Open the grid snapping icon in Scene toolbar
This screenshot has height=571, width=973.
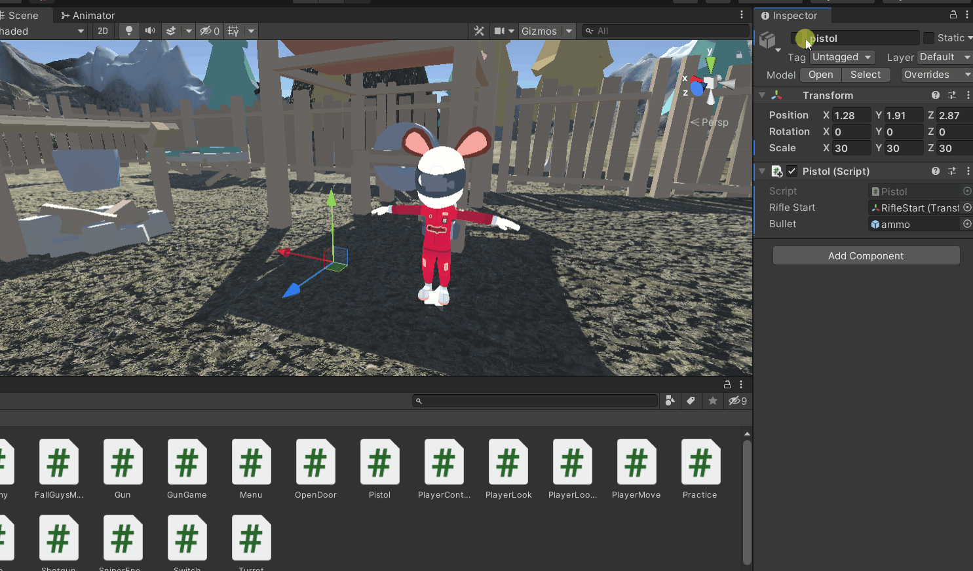coord(233,31)
